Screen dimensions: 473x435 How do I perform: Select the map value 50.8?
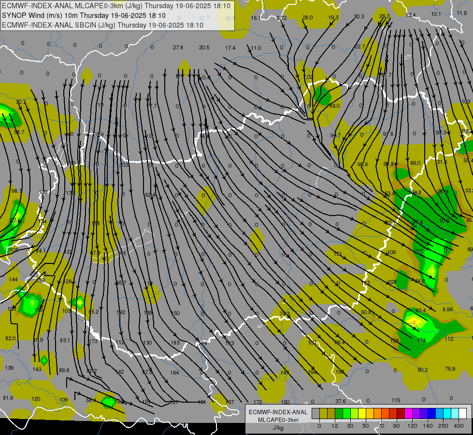point(366,312)
